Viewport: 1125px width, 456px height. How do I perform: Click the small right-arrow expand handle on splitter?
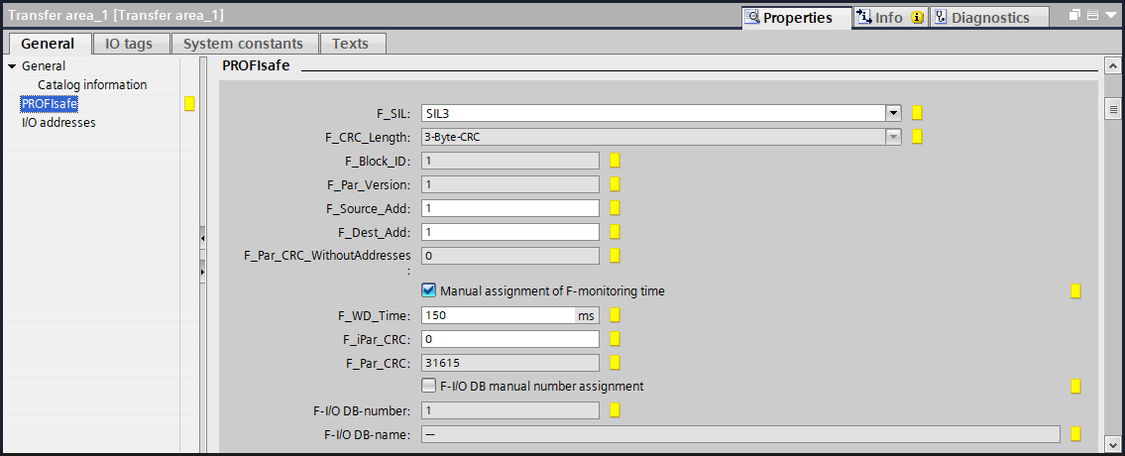(202, 270)
